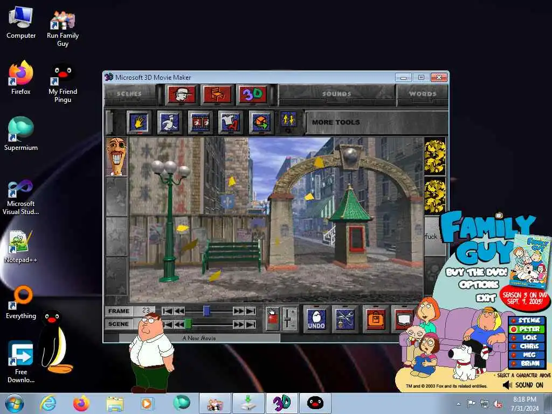The image size is (552, 414).
Task: Select the cube rotate and resize tool
Action: pyautogui.click(x=261, y=122)
